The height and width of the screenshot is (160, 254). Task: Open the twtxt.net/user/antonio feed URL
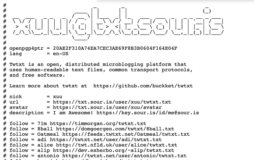click(x=125, y=156)
